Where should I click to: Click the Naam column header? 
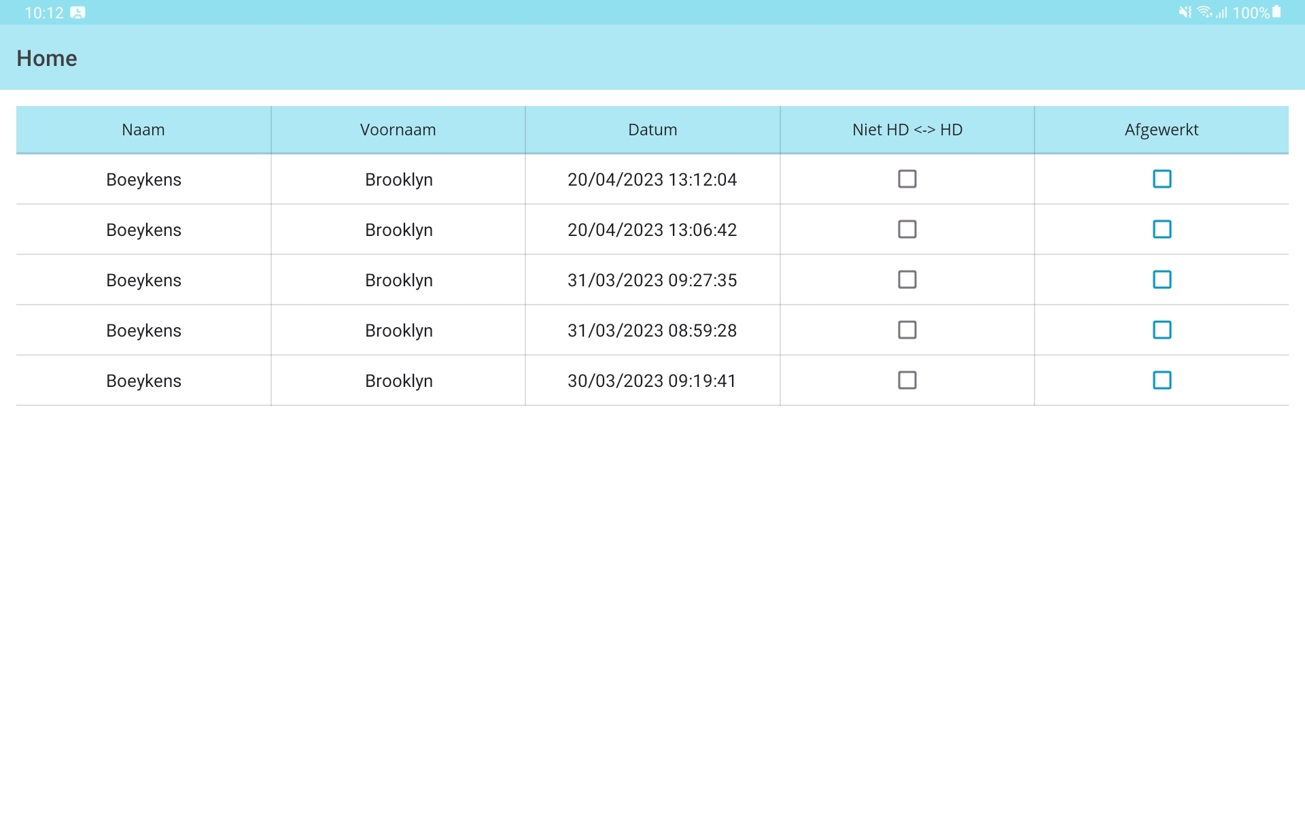point(143,129)
